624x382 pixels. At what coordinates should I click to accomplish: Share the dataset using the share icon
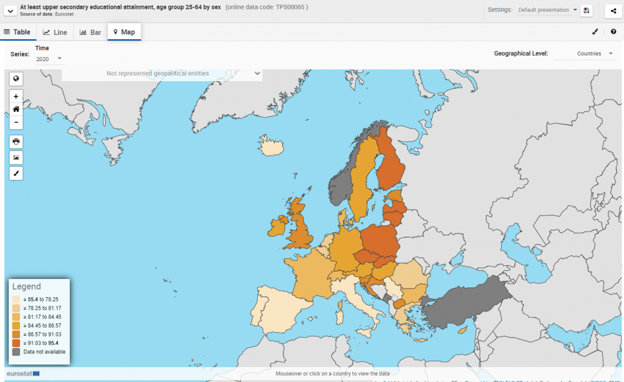click(x=613, y=11)
